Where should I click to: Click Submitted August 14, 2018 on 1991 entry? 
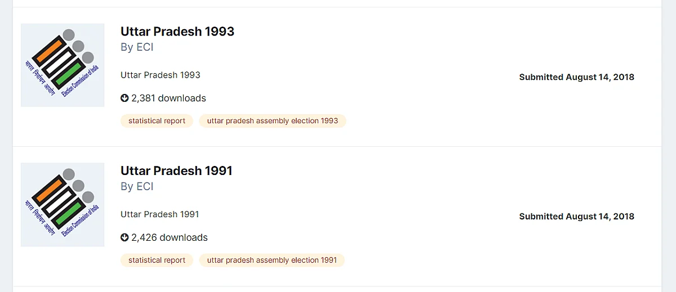point(577,217)
